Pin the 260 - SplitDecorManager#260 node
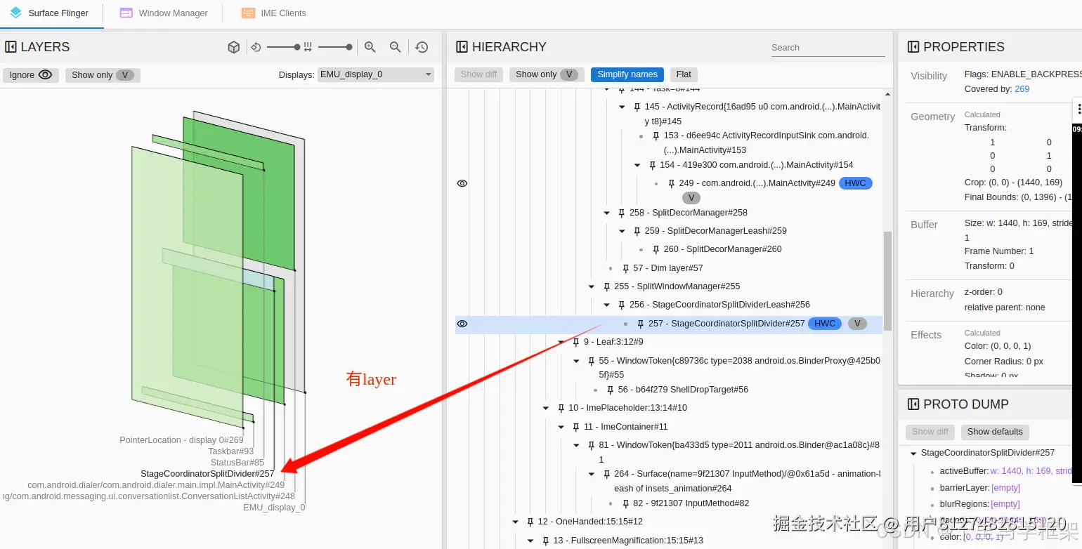This screenshot has width=1082, height=549. pyautogui.click(x=656, y=249)
